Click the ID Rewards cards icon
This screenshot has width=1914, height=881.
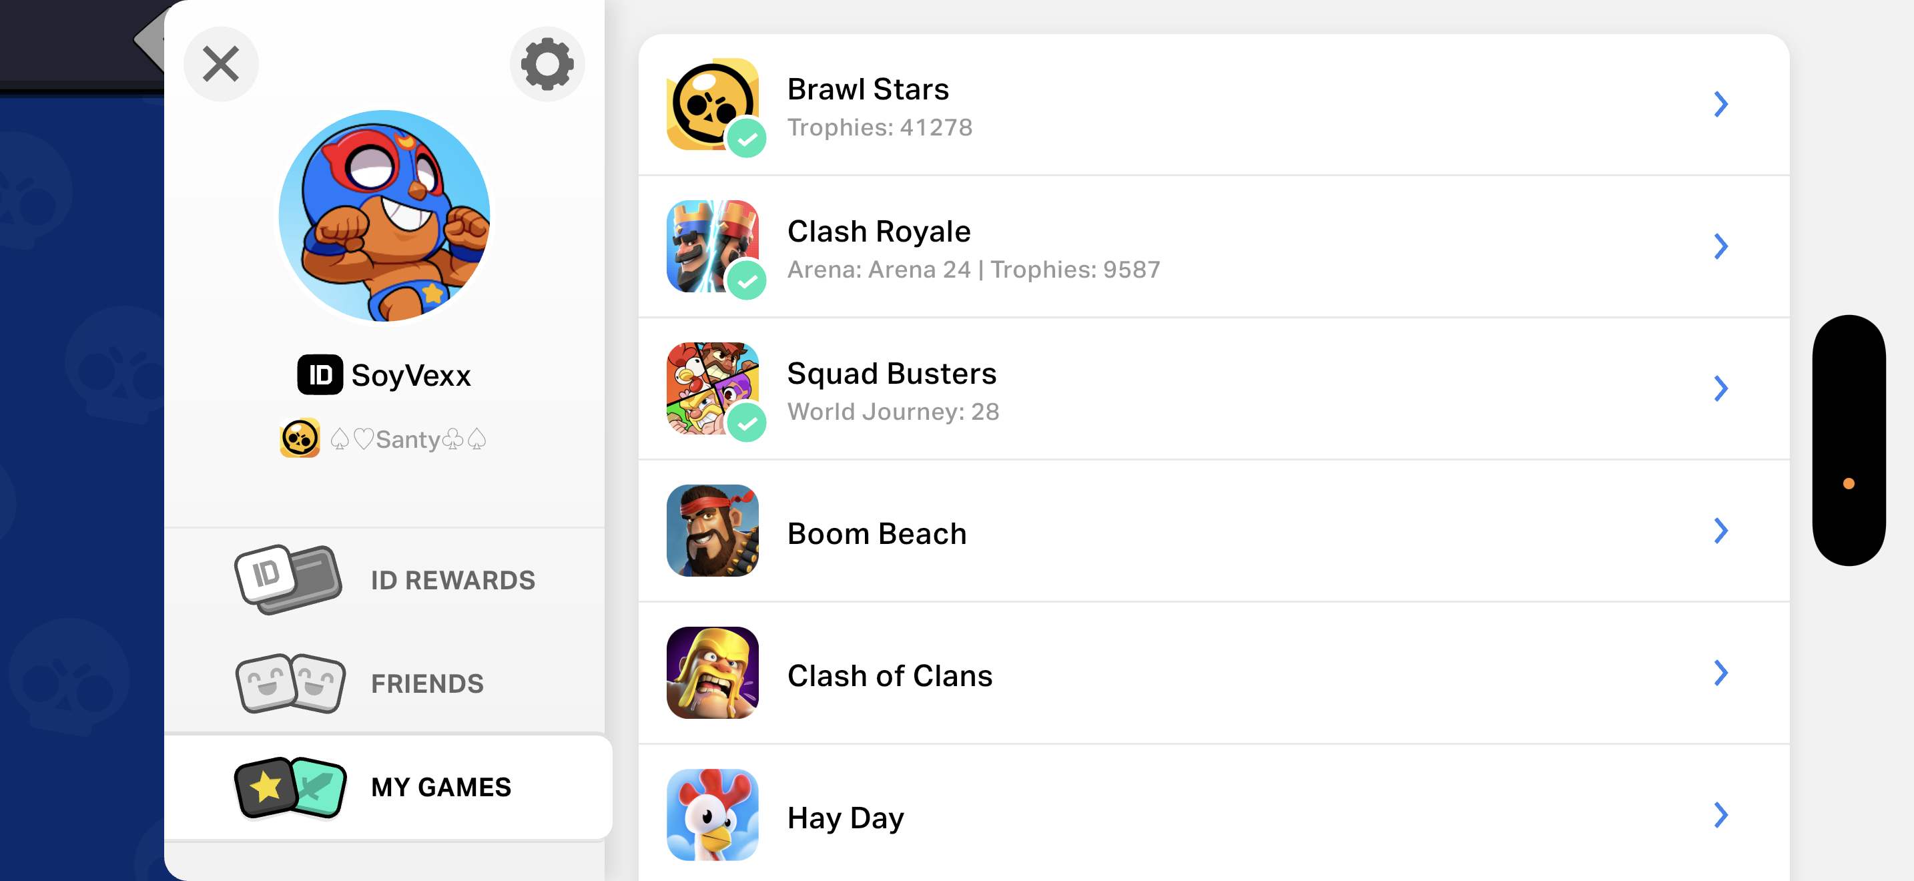click(x=288, y=579)
